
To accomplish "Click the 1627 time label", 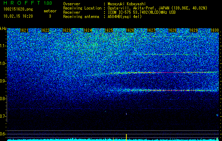I will [x=151, y=30].
